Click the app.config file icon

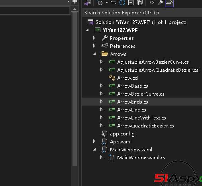(104, 133)
